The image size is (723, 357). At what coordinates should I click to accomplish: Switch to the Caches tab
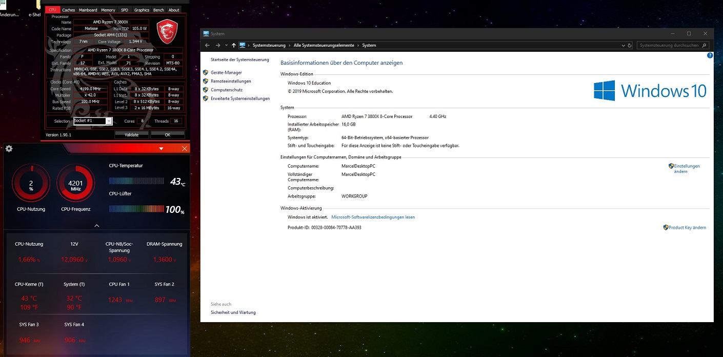pos(68,10)
